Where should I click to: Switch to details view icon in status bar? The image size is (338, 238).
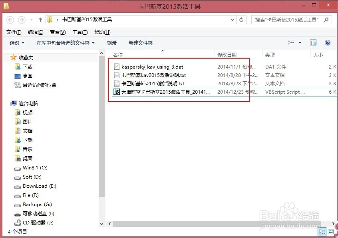pyautogui.click(x=322, y=232)
